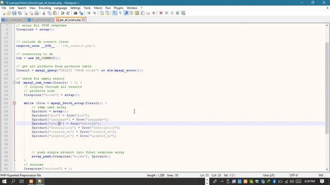This screenshot has width=330, height=185.
Task: Open the Settings menu
Action: coord(75,8)
